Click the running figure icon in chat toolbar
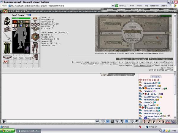This screenshot has height=133, width=178. click(117, 121)
